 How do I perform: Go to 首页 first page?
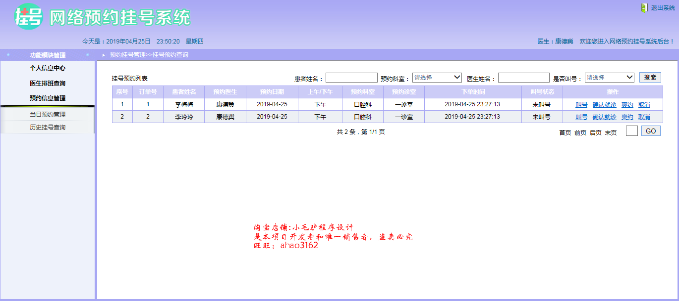tap(565, 132)
